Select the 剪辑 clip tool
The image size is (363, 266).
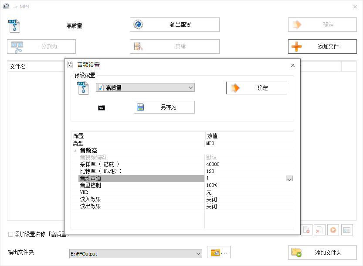click(x=174, y=46)
